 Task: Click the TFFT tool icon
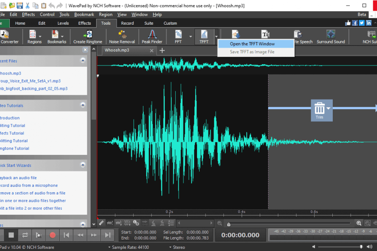point(204,37)
